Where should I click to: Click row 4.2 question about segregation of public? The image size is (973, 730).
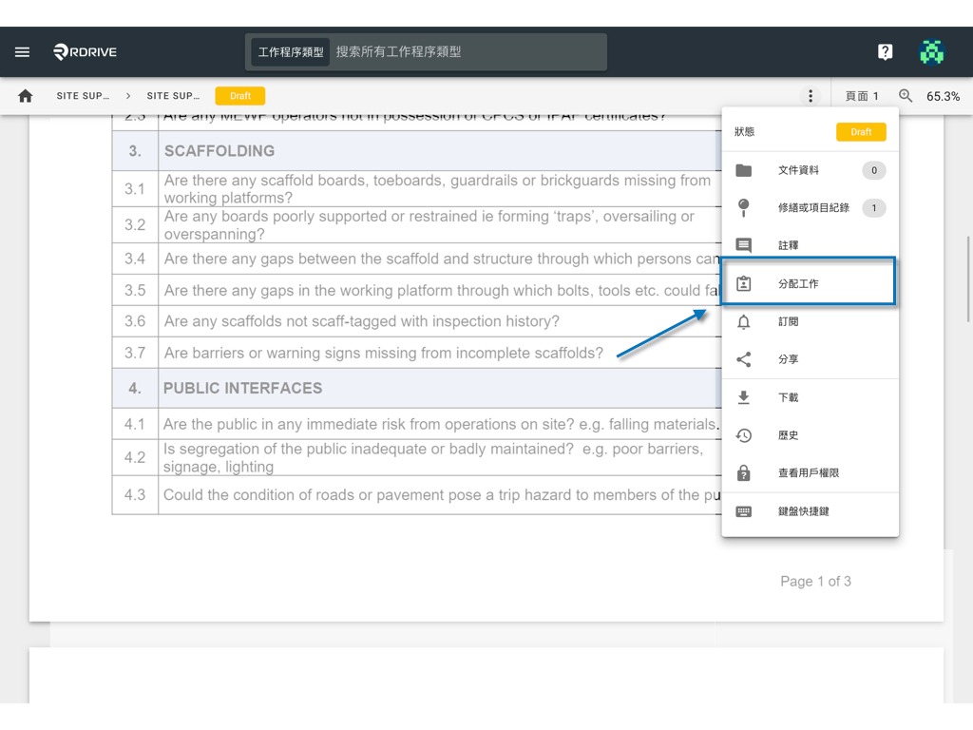[433, 457]
